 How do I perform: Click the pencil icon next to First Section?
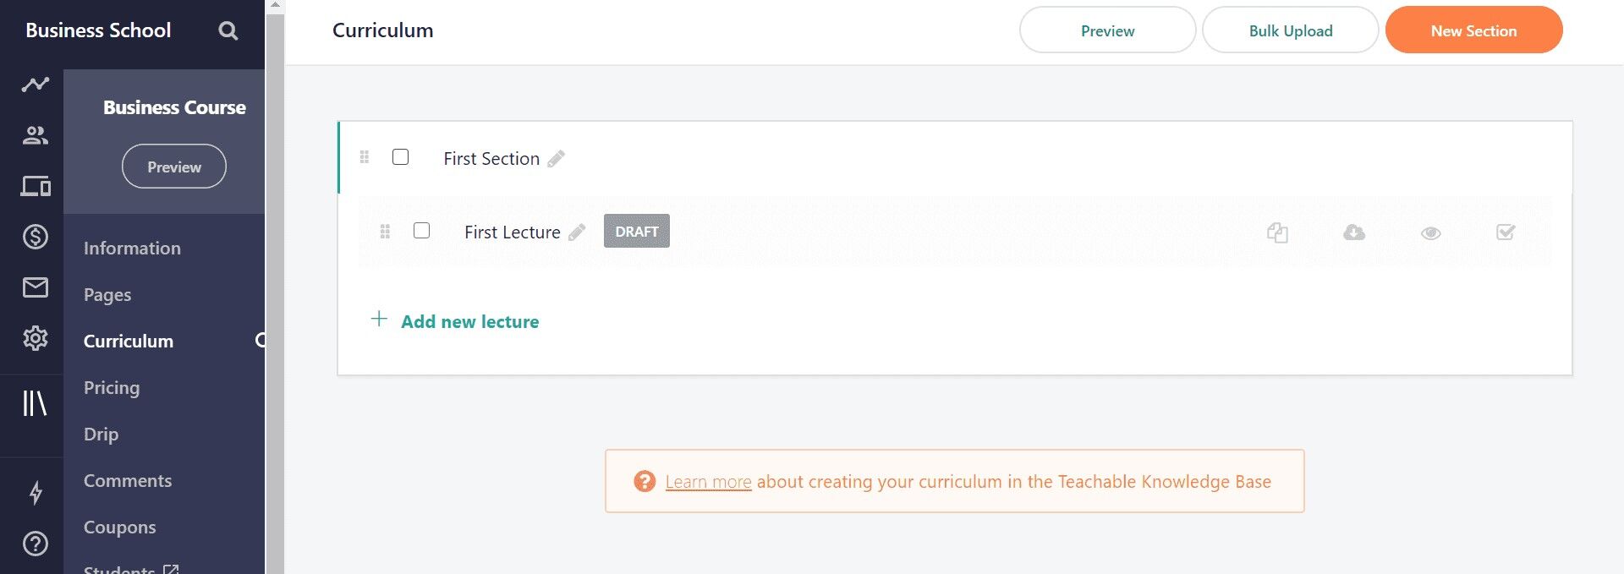[556, 159]
